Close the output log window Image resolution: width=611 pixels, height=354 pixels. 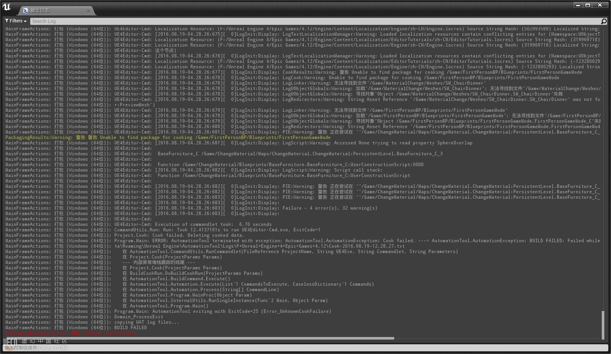[x=600, y=5]
